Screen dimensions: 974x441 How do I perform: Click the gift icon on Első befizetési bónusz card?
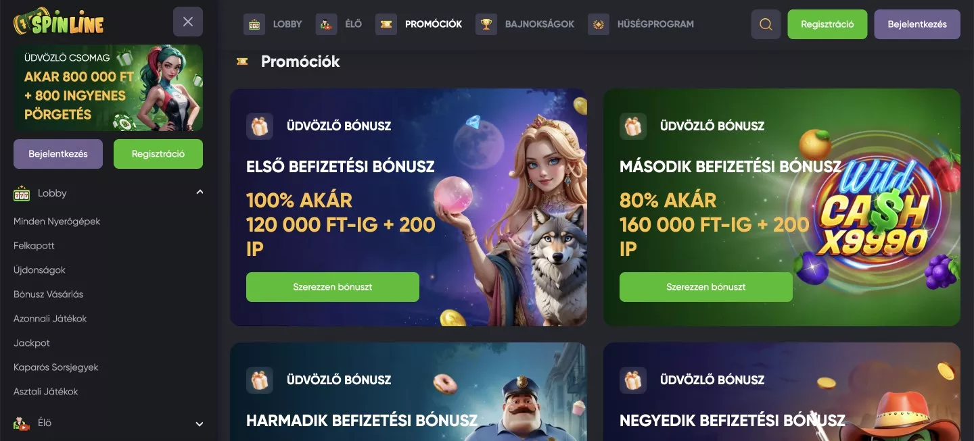coord(260,126)
